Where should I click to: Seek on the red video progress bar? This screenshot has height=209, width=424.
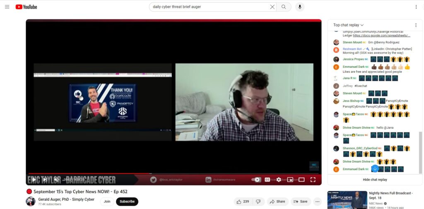coord(173,173)
